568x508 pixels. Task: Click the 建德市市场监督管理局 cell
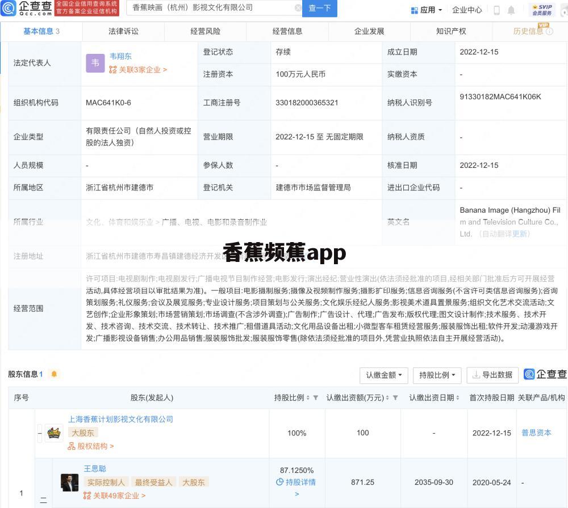point(313,188)
